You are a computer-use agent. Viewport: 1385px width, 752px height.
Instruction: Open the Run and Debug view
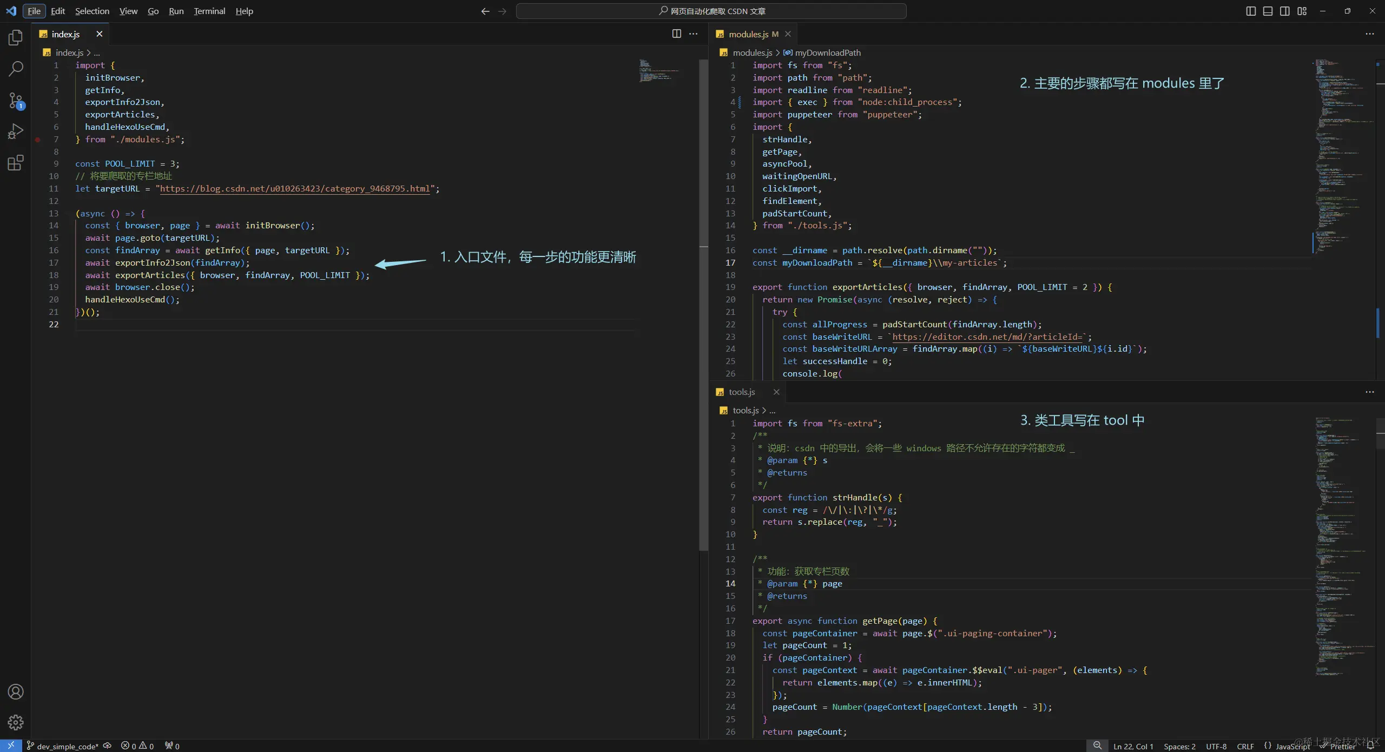click(x=16, y=131)
